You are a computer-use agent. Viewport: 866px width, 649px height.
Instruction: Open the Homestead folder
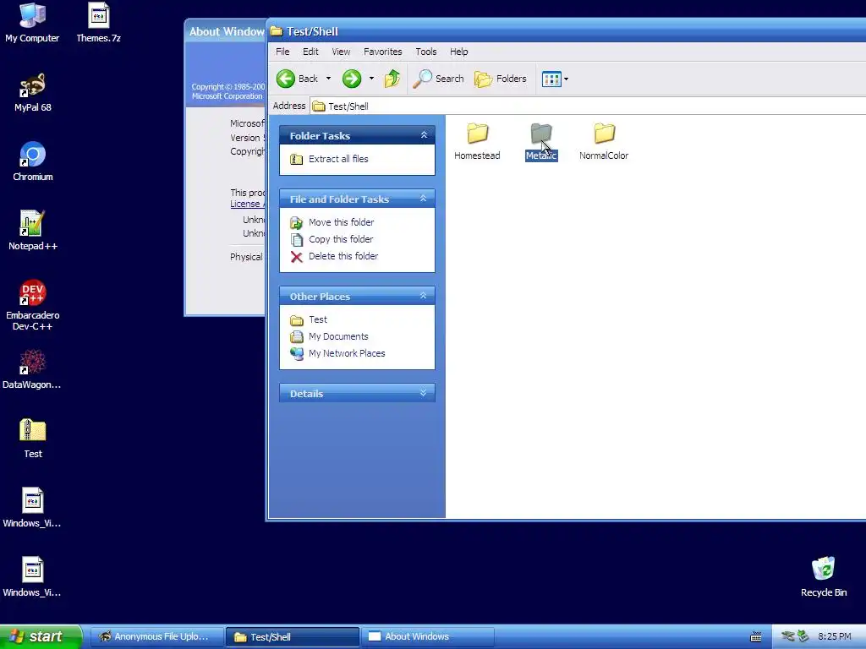pyautogui.click(x=477, y=141)
